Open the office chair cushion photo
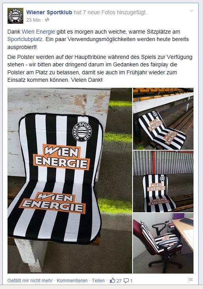The width and height of the screenshot is (203, 289). [x=163, y=243]
